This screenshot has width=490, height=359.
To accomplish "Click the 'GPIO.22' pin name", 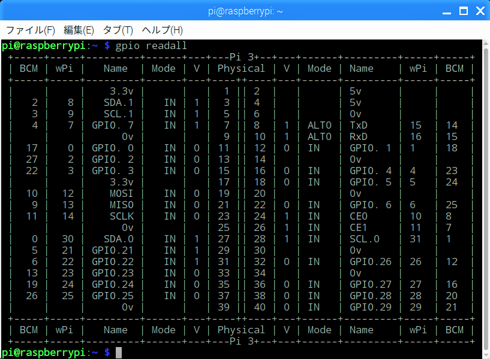I will (113, 262).
